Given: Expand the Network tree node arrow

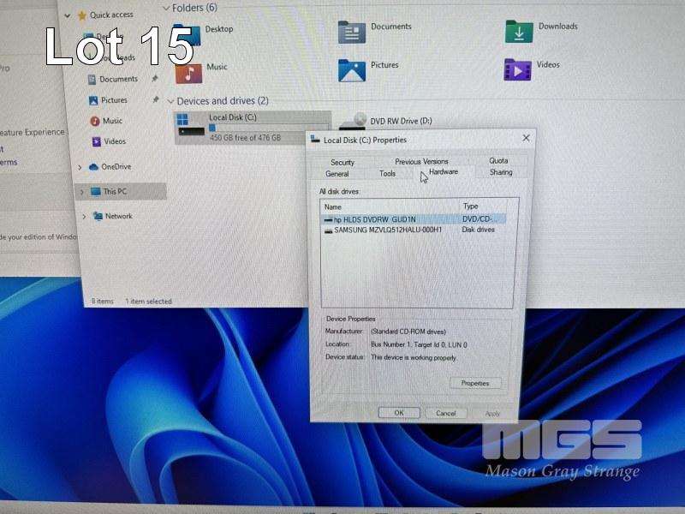Looking at the screenshot, I should 83,216.
